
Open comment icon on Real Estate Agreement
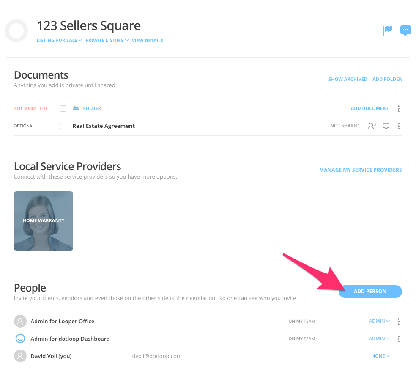click(x=386, y=126)
